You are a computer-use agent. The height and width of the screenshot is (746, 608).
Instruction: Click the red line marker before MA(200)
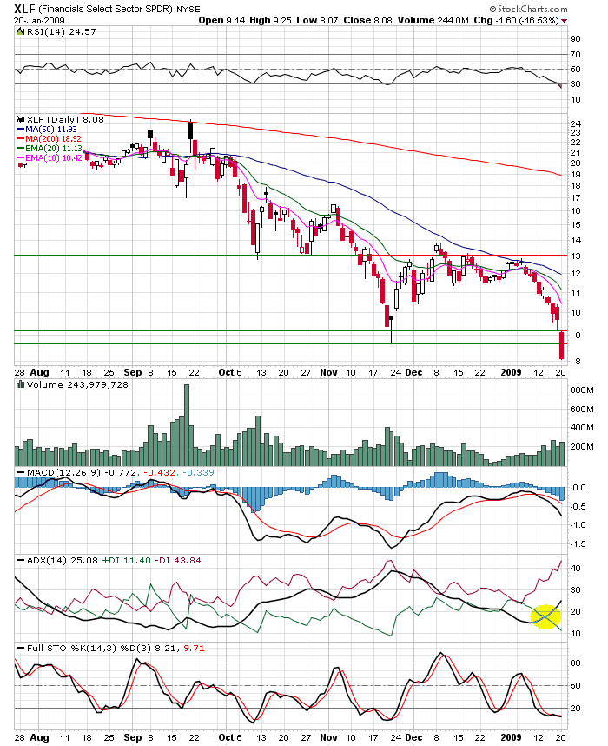click(20, 139)
